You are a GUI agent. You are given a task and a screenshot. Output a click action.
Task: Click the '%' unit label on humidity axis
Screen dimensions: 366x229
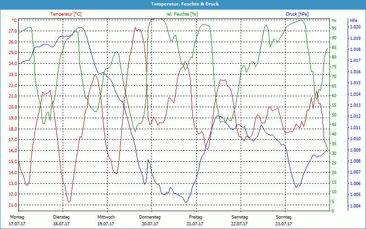click(334, 20)
